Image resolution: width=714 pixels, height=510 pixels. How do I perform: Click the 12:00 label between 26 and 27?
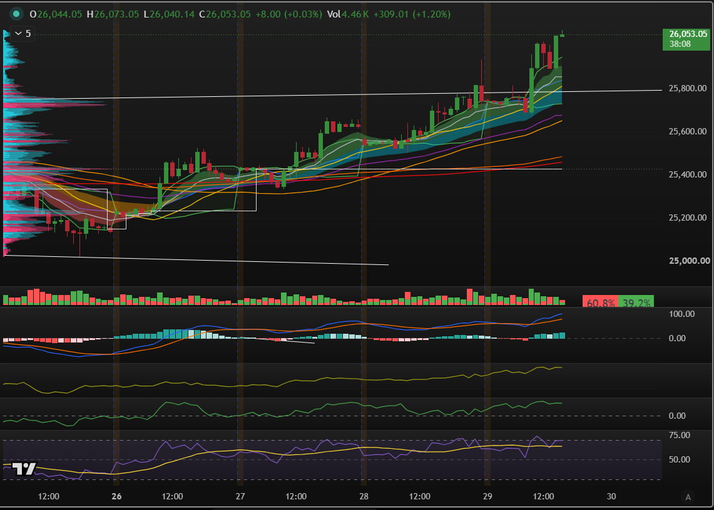(x=172, y=496)
